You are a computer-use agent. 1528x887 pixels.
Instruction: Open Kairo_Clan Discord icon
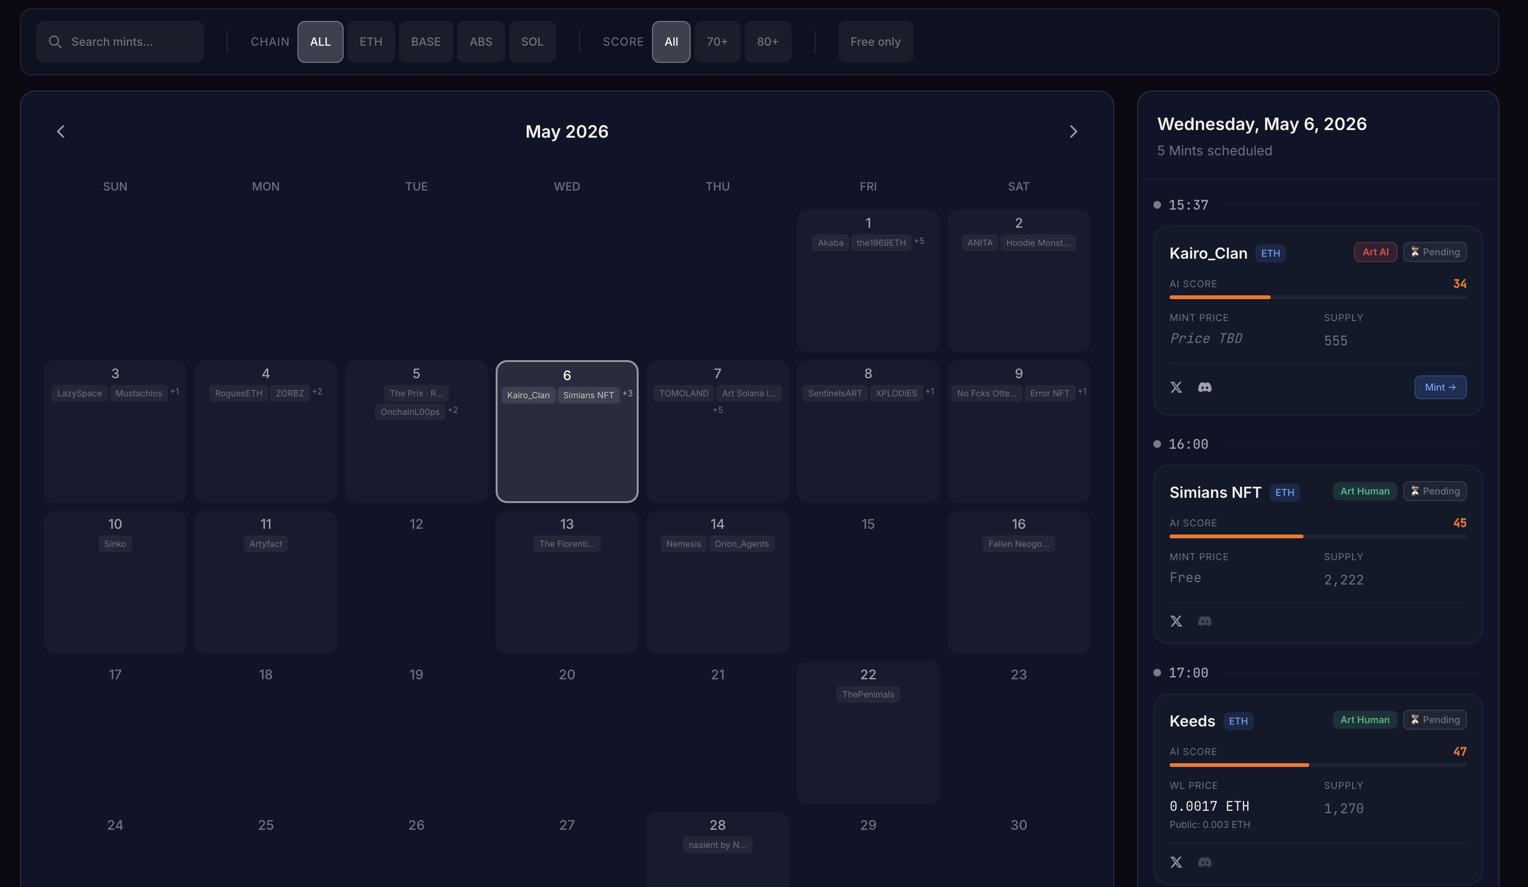(x=1205, y=387)
